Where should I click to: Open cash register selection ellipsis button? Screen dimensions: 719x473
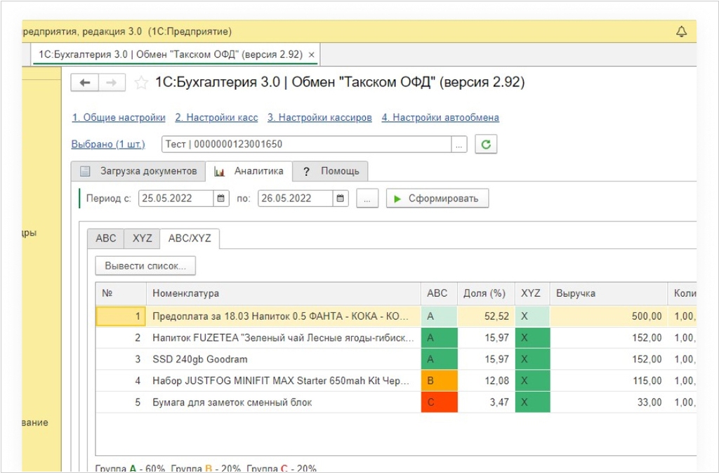tap(459, 145)
